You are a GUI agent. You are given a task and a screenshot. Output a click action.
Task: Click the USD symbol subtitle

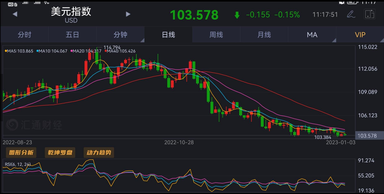[x=71, y=20]
